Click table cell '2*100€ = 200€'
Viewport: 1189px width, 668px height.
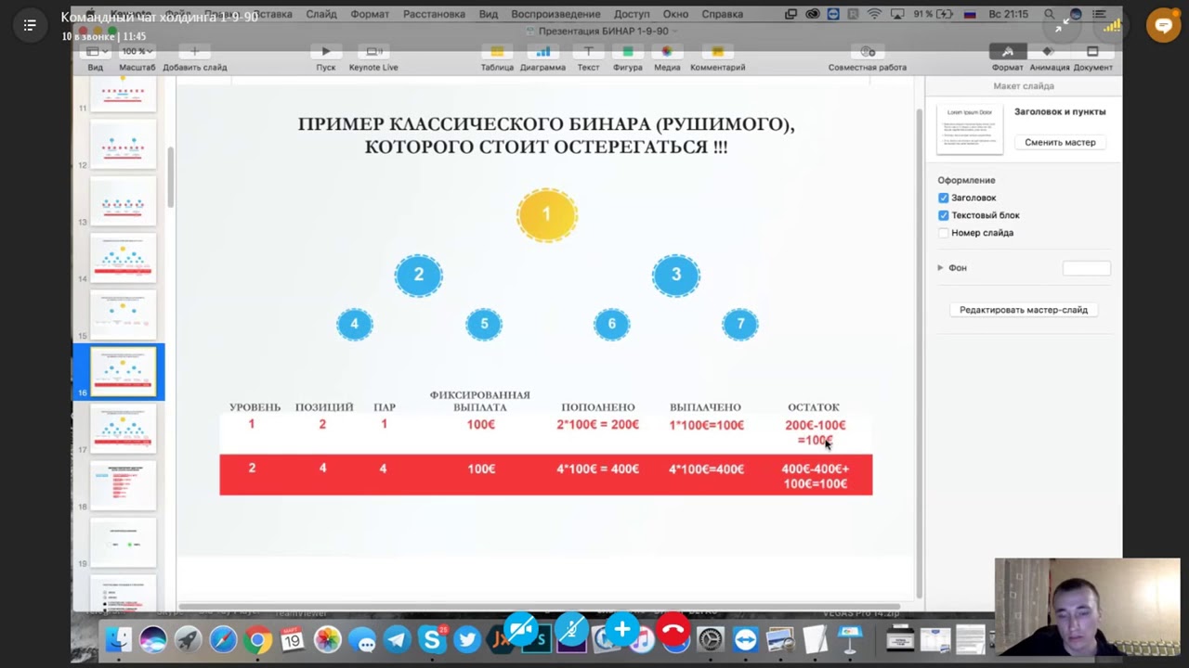click(597, 425)
